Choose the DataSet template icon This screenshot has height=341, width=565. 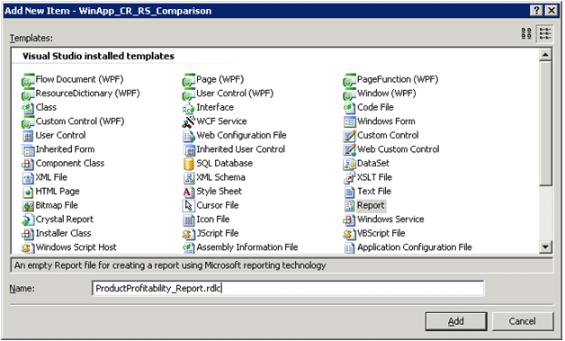(x=349, y=164)
